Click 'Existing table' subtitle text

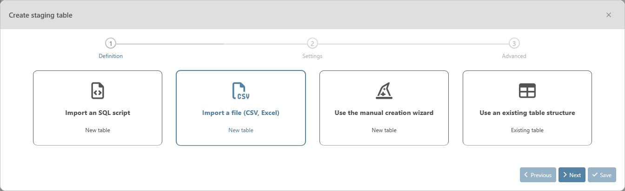527,130
